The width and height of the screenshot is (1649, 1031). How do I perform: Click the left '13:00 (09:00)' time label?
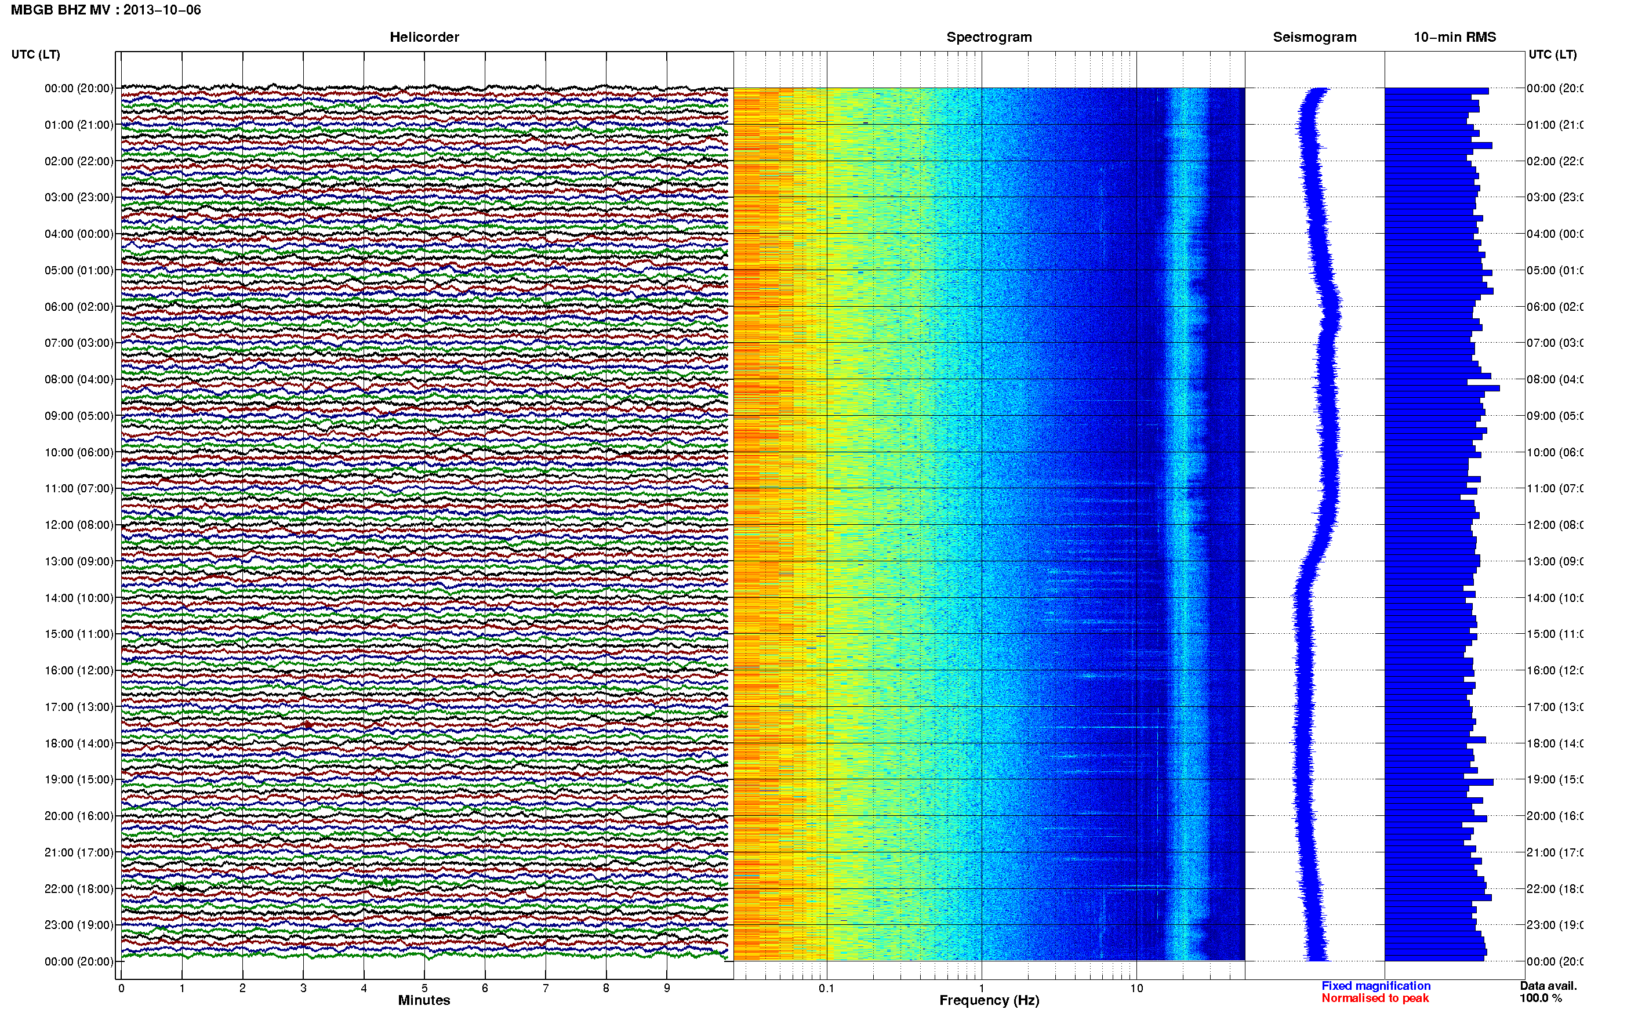coord(79,561)
